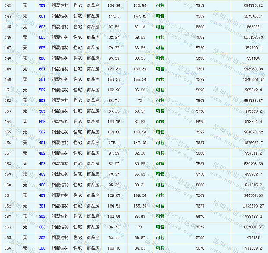The image size is (268, 253).
Task: Click room 306 link
Action: [x=42, y=248]
